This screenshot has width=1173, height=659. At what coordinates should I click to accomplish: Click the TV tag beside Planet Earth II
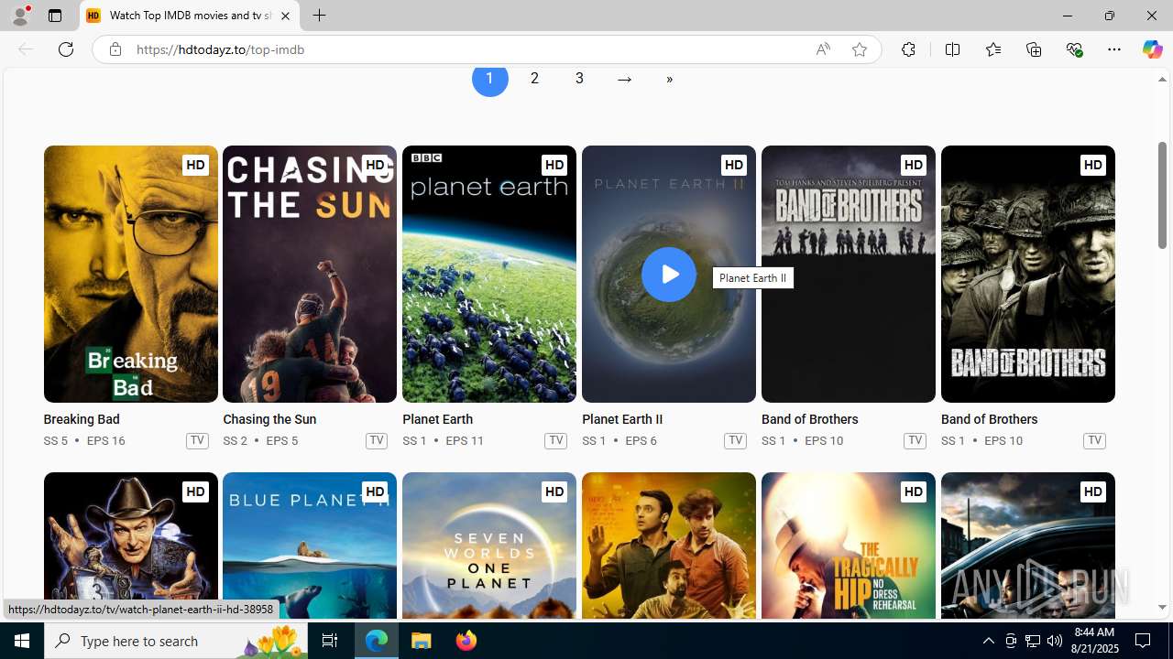coord(735,440)
